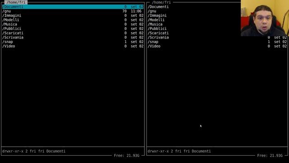
Task: Click right pane status line drwxr-xr-x Documenti
Action: pos(179,151)
